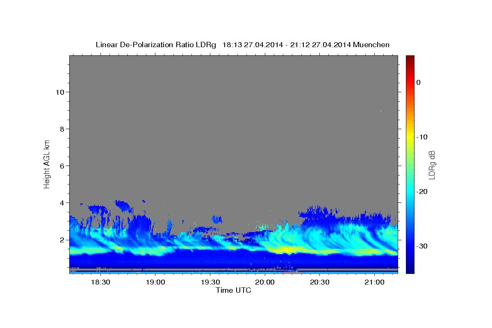Click the height tick label 6
Viewport: 492px width, 328px height.
point(62,166)
